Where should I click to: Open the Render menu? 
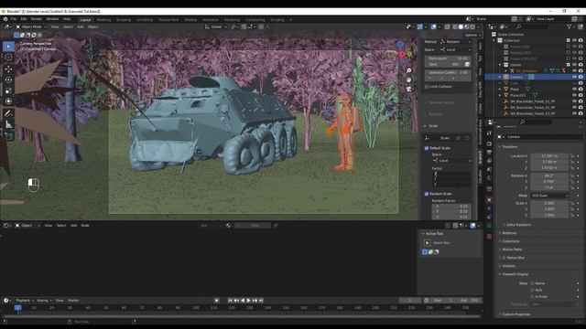[x=37, y=19]
